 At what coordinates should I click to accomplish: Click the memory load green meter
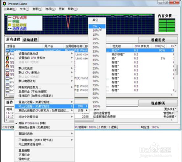(167, 25)
